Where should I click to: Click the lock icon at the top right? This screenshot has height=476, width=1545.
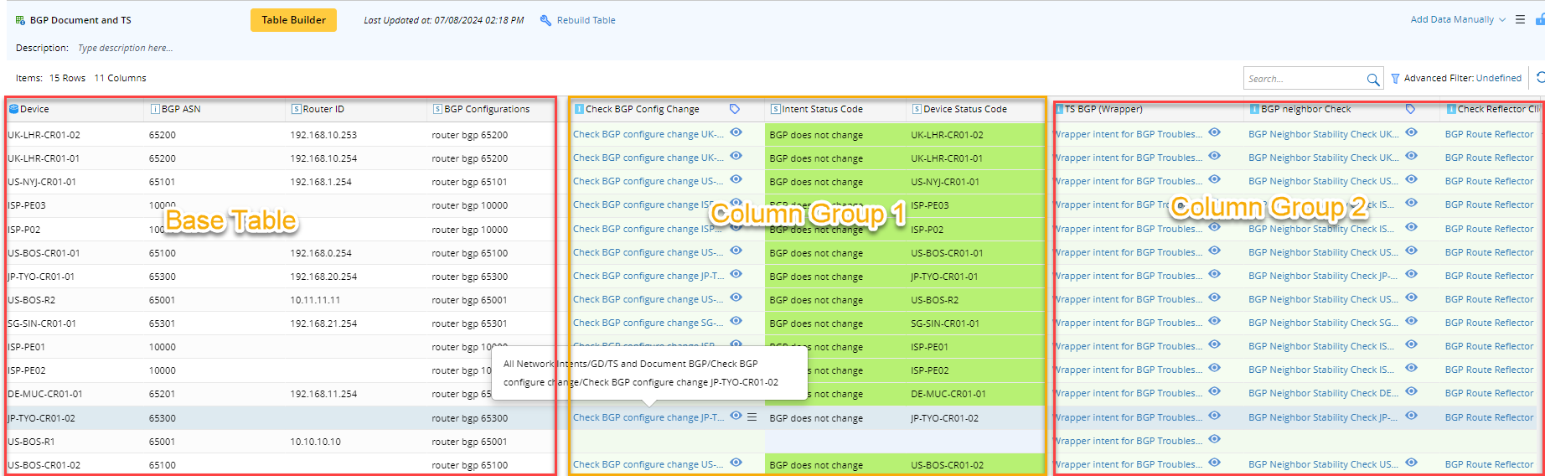1540,19
